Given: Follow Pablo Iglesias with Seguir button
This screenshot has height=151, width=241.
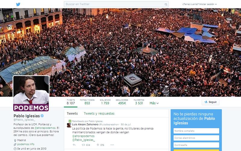Looking at the screenshot, I should 211,102.
